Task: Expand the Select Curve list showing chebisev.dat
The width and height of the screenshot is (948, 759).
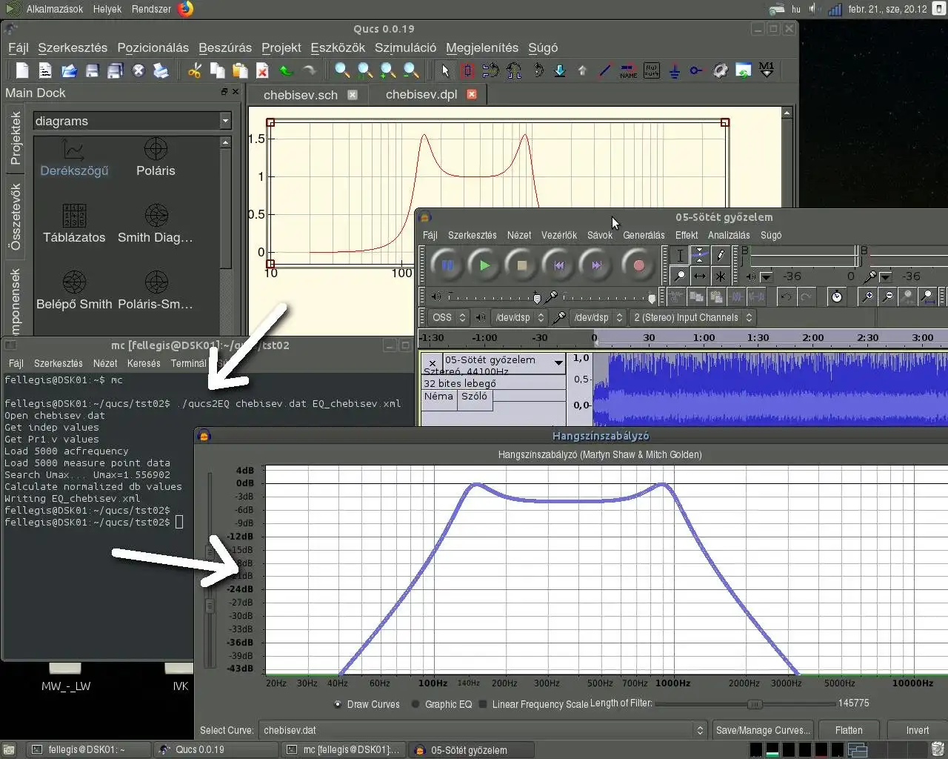Action: tap(699, 730)
